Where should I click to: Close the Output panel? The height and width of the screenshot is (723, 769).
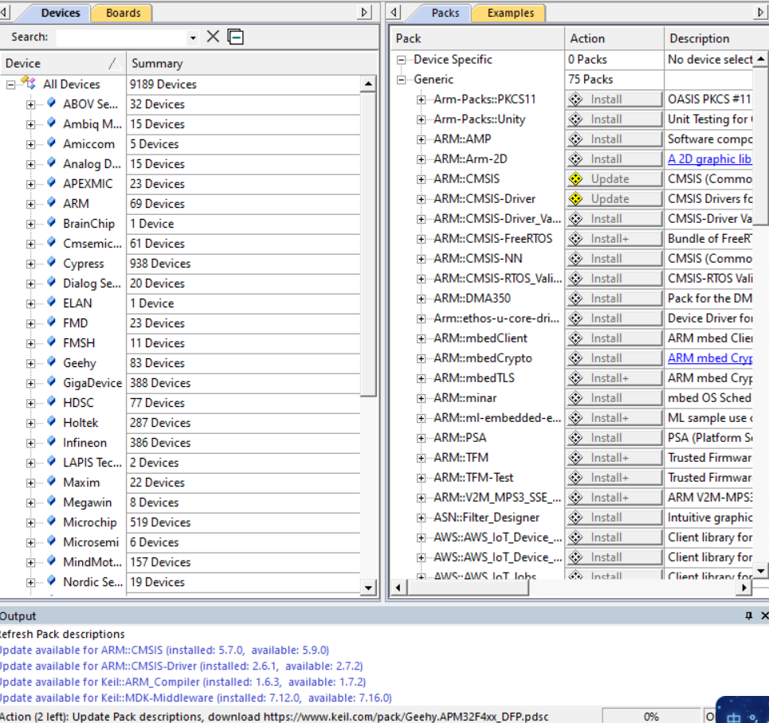[x=764, y=616]
